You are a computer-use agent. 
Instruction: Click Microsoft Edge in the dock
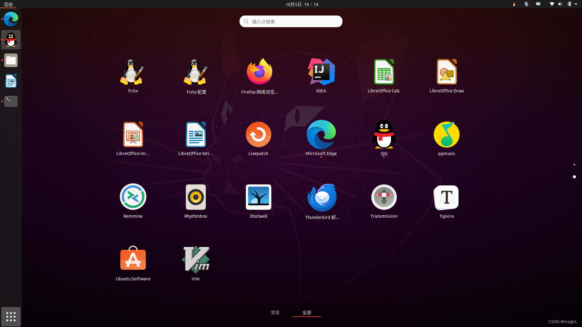point(11,19)
